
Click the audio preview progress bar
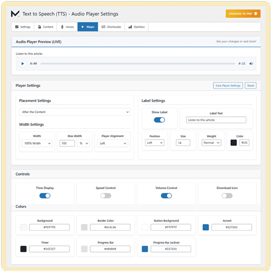pos(137,64)
